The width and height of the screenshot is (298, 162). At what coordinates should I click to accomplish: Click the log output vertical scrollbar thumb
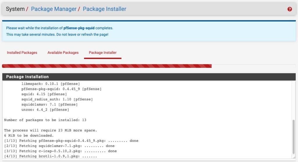pyautogui.click(x=294, y=137)
